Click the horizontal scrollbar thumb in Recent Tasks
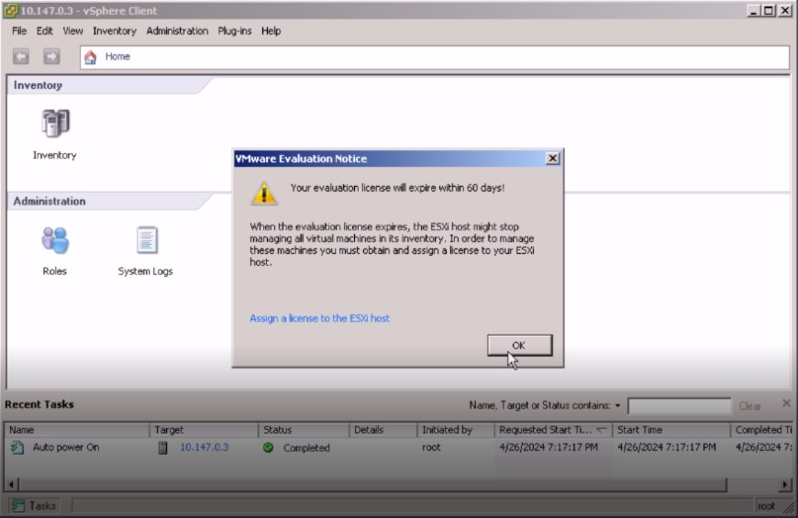The width and height of the screenshot is (798, 518). [372, 484]
